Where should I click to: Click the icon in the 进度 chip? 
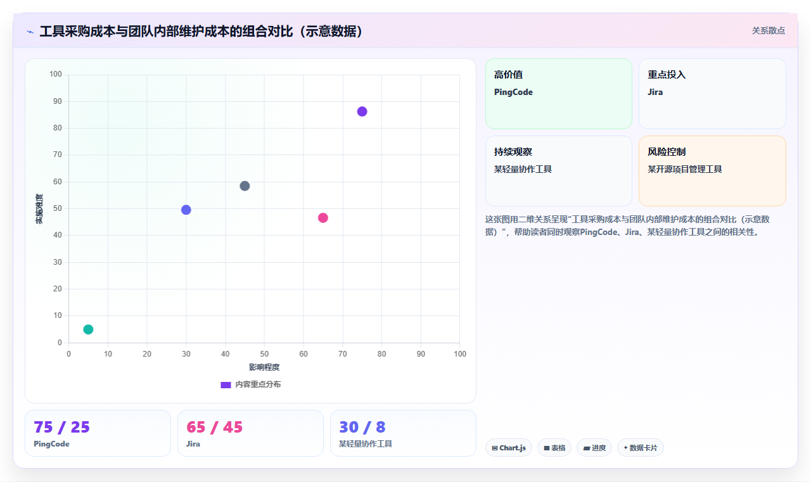click(x=587, y=448)
